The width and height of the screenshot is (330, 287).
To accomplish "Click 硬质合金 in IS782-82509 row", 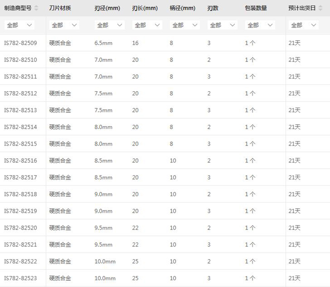I will click(x=60, y=43).
